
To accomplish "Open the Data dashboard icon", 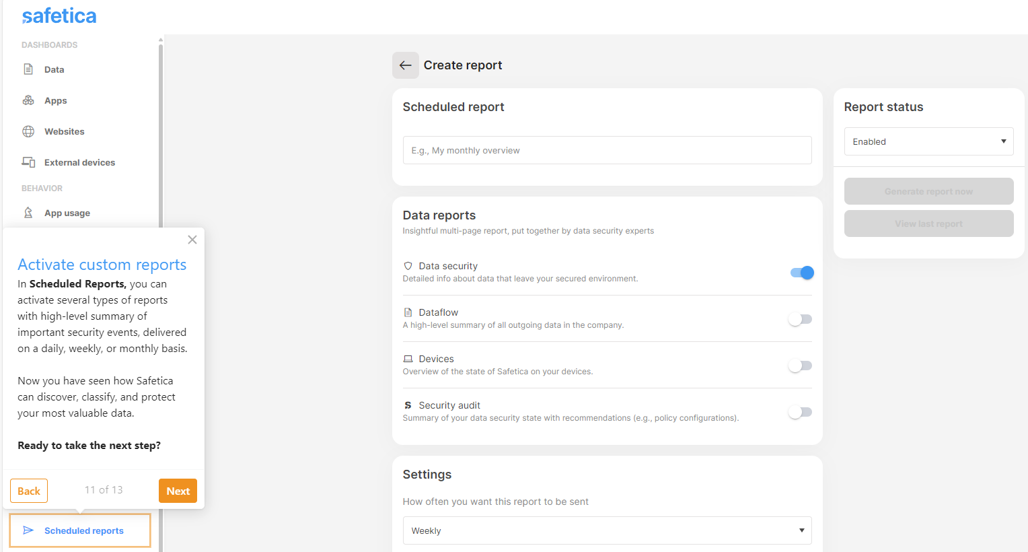I will pos(28,69).
